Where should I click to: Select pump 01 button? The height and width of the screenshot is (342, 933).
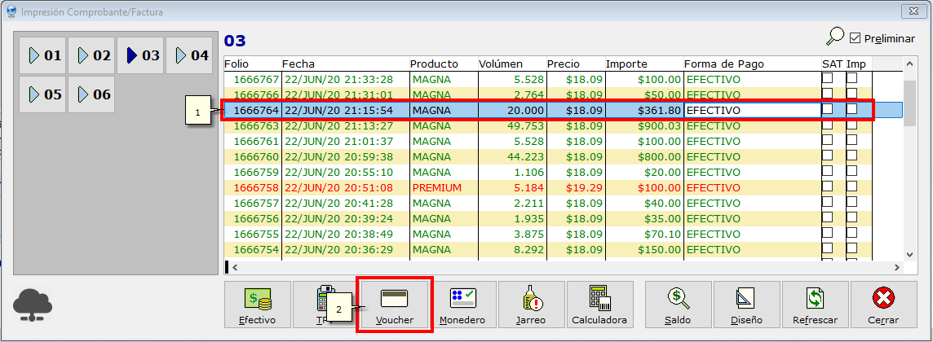tap(42, 55)
